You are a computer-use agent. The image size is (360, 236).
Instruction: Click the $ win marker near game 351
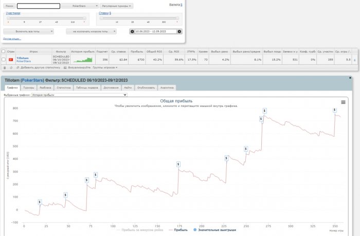tap(335, 110)
